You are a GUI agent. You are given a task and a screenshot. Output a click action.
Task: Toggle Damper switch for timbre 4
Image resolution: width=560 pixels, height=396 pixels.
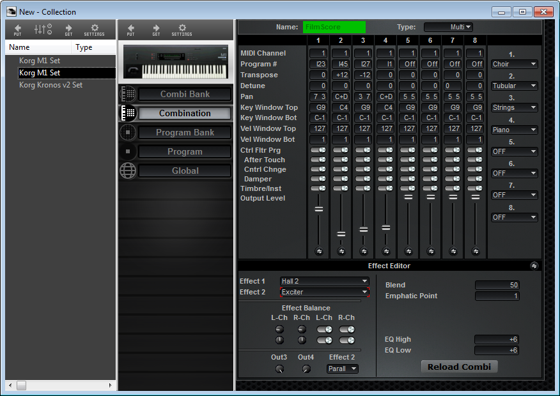click(x=385, y=179)
